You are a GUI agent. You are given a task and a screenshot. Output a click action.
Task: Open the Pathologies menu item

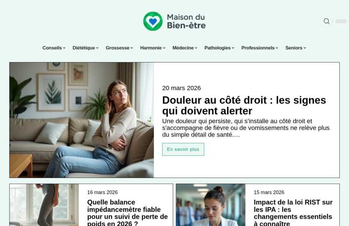(219, 48)
